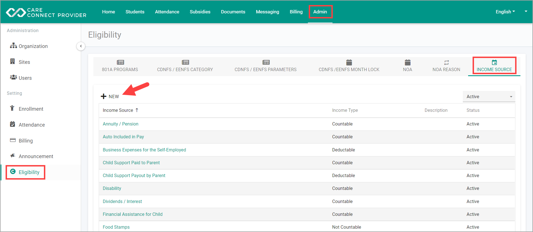Go to Enrollment settings in the sidebar

tap(31, 109)
